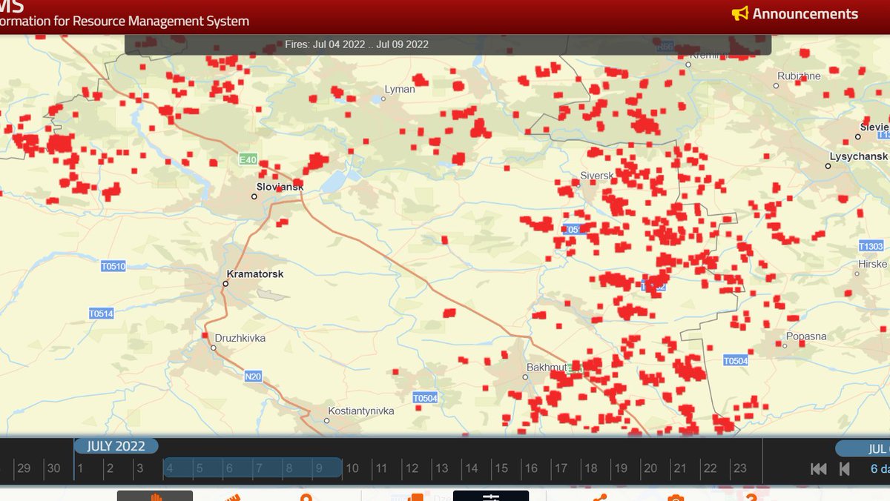Screen dimensions: 890x501
Task: Click the Kramatorsk city label
Action: pos(255,274)
